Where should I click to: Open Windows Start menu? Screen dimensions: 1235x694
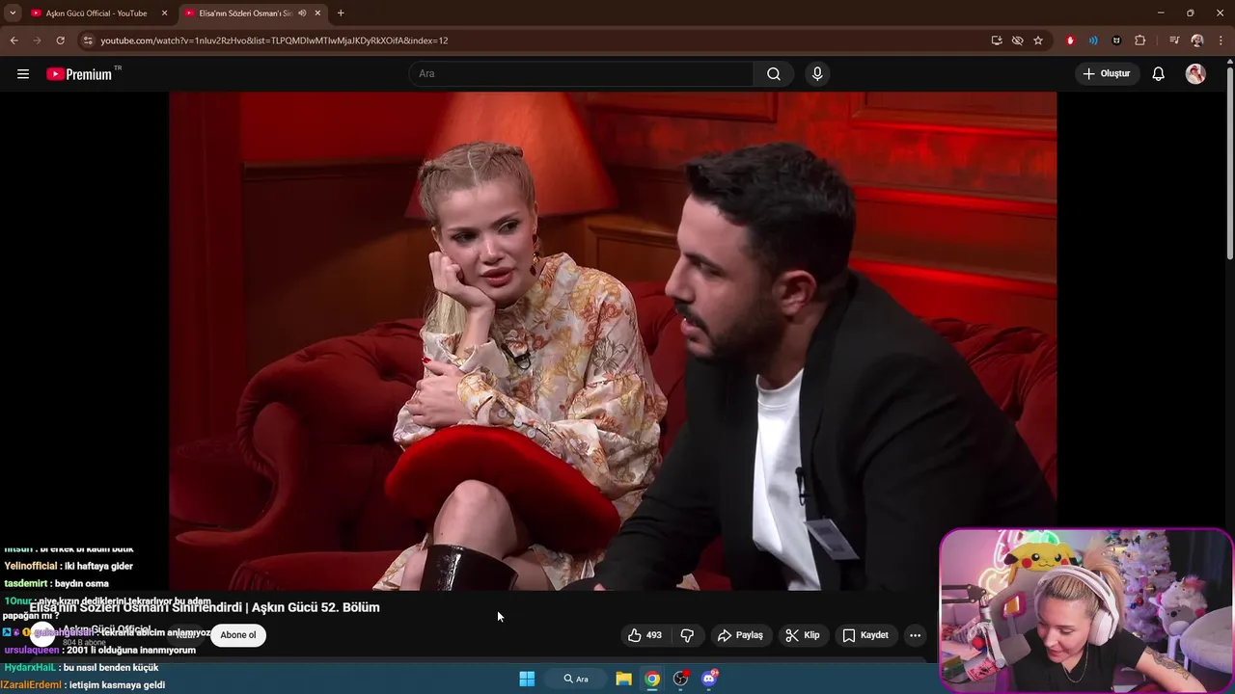pyautogui.click(x=527, y=679)
